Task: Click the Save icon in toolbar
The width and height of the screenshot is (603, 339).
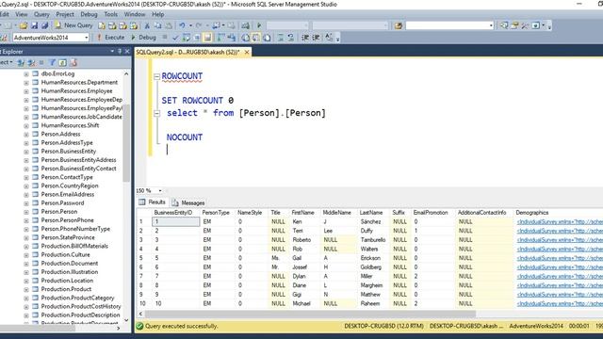Action: coord(34,25)
